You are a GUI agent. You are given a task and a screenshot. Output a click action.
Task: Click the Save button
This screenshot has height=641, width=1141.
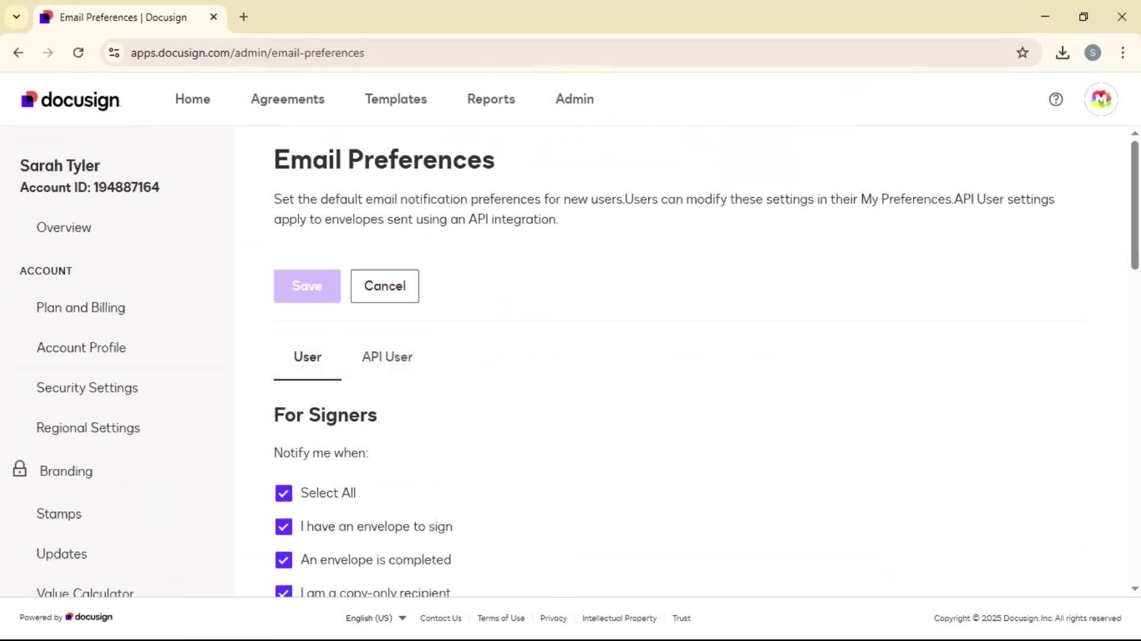(307, 286)
